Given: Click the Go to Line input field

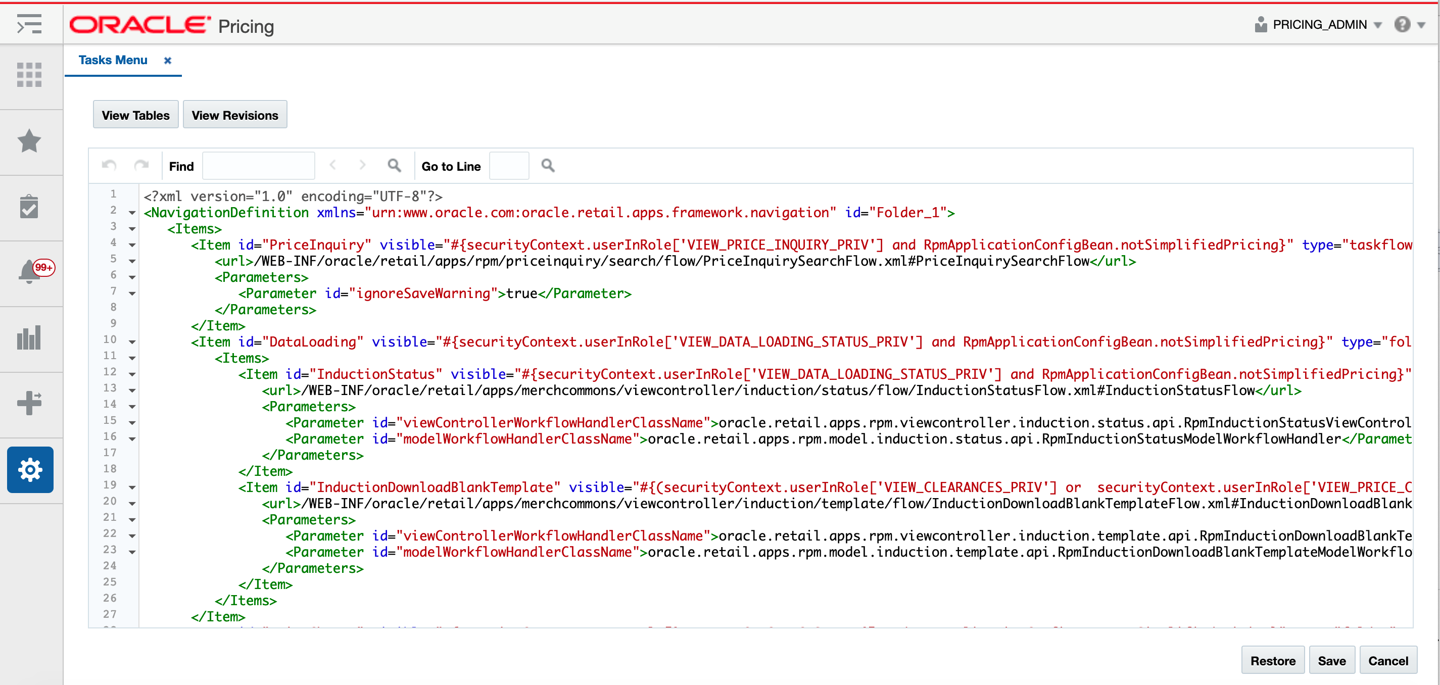Looking at the screenshot, I should (508, 165).
